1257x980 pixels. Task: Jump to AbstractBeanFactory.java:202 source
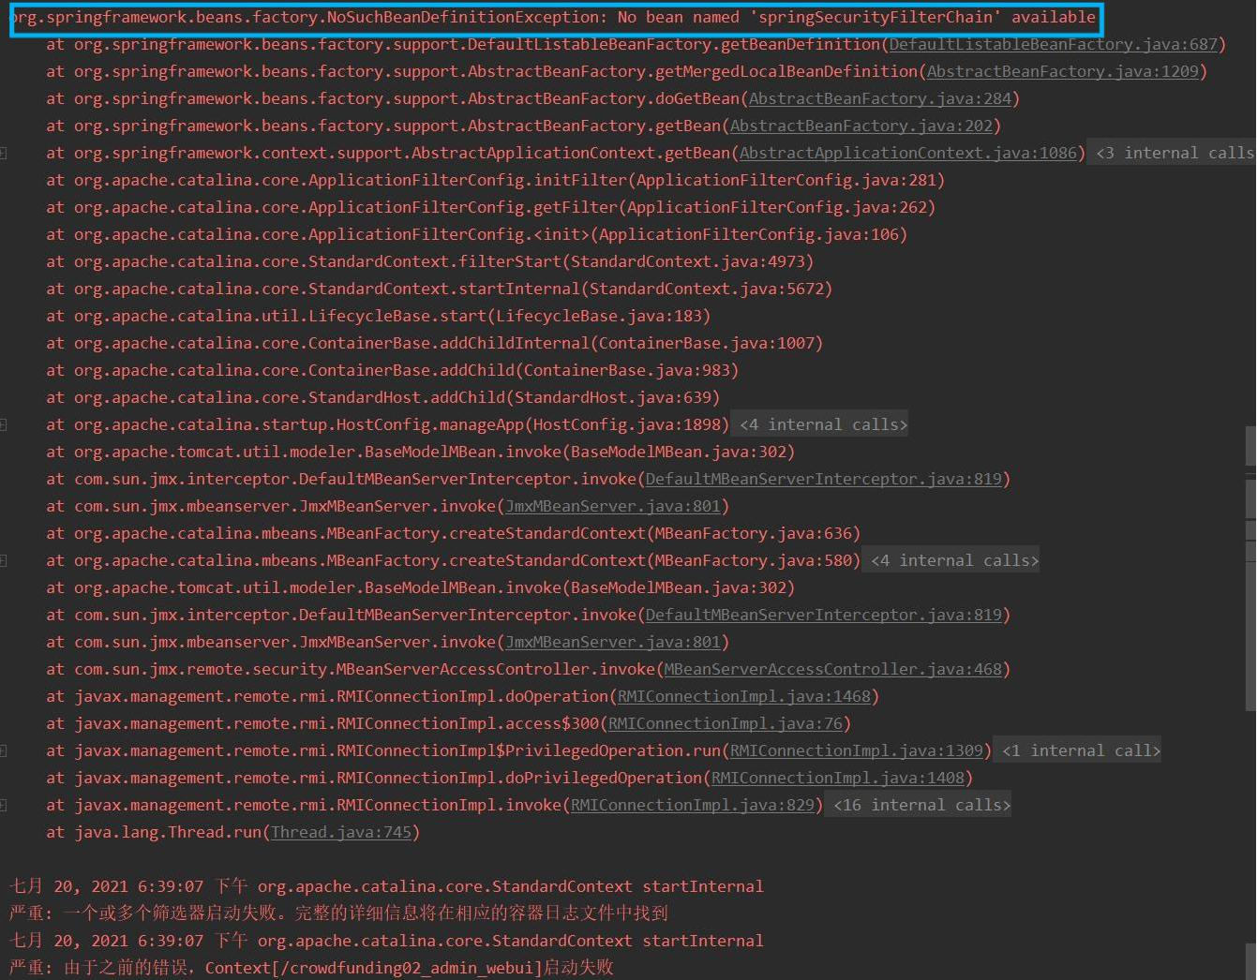[860, 126]
